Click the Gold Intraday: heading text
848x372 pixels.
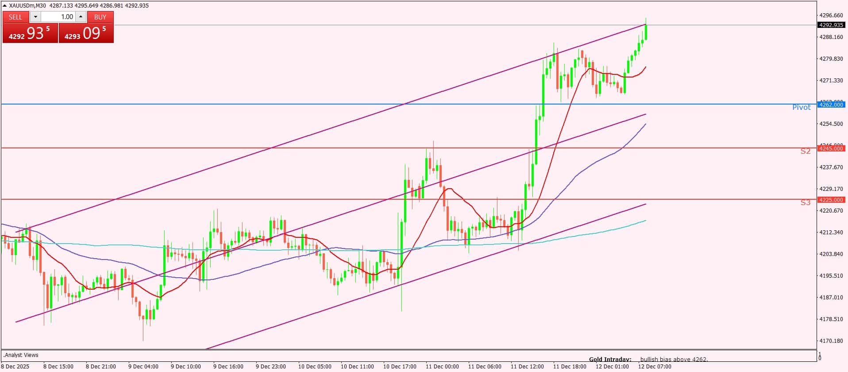pos(610,360)
